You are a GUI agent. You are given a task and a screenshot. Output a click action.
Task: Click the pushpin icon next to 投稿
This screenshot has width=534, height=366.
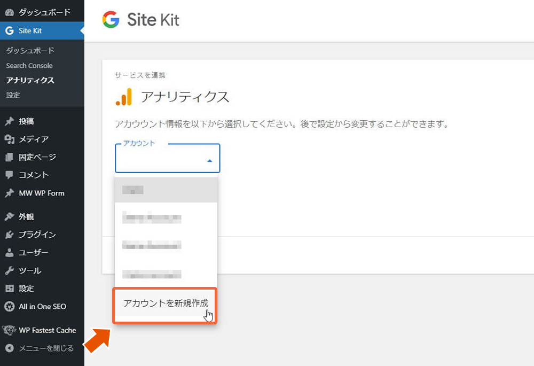pyautogui.click(x=10, y=121)
